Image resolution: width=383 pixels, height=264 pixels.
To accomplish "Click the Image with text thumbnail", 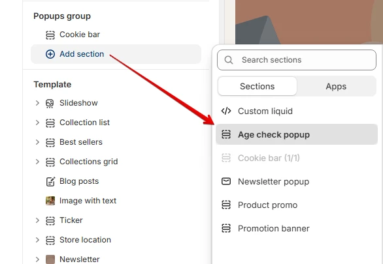I will tap(50, 201).
